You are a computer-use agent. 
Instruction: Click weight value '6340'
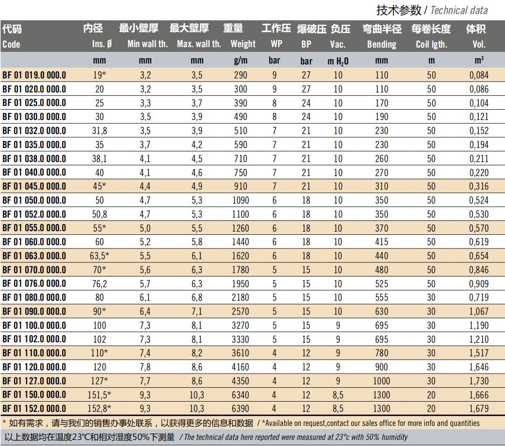[241, 395]
